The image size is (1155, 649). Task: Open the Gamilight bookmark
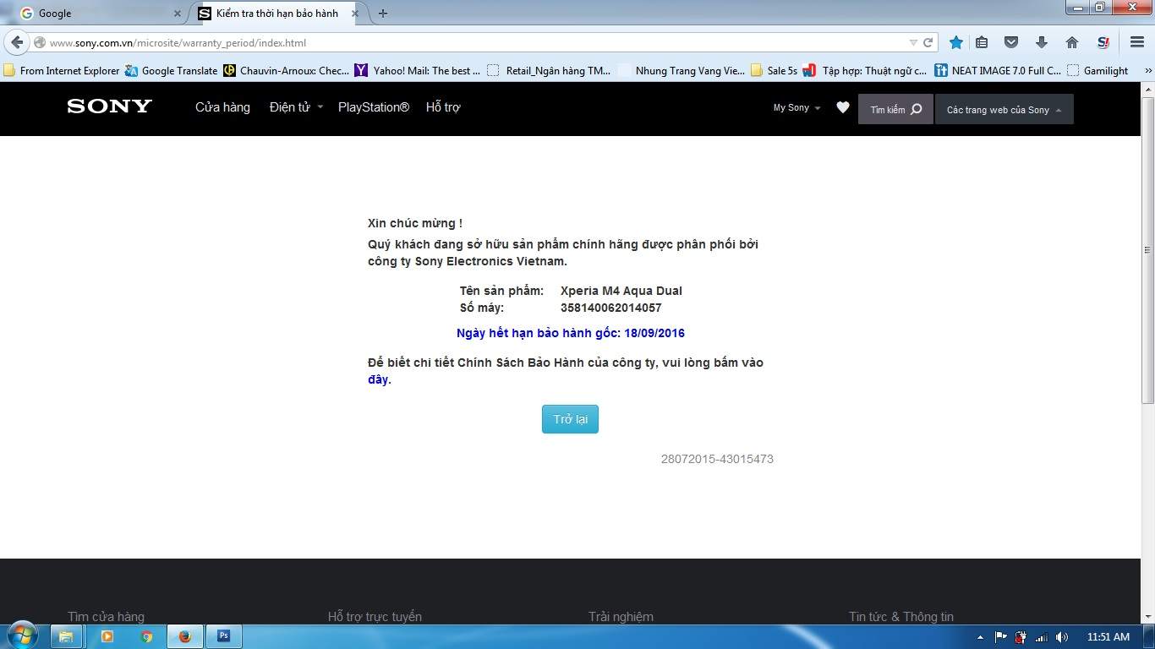(1098, 71)
